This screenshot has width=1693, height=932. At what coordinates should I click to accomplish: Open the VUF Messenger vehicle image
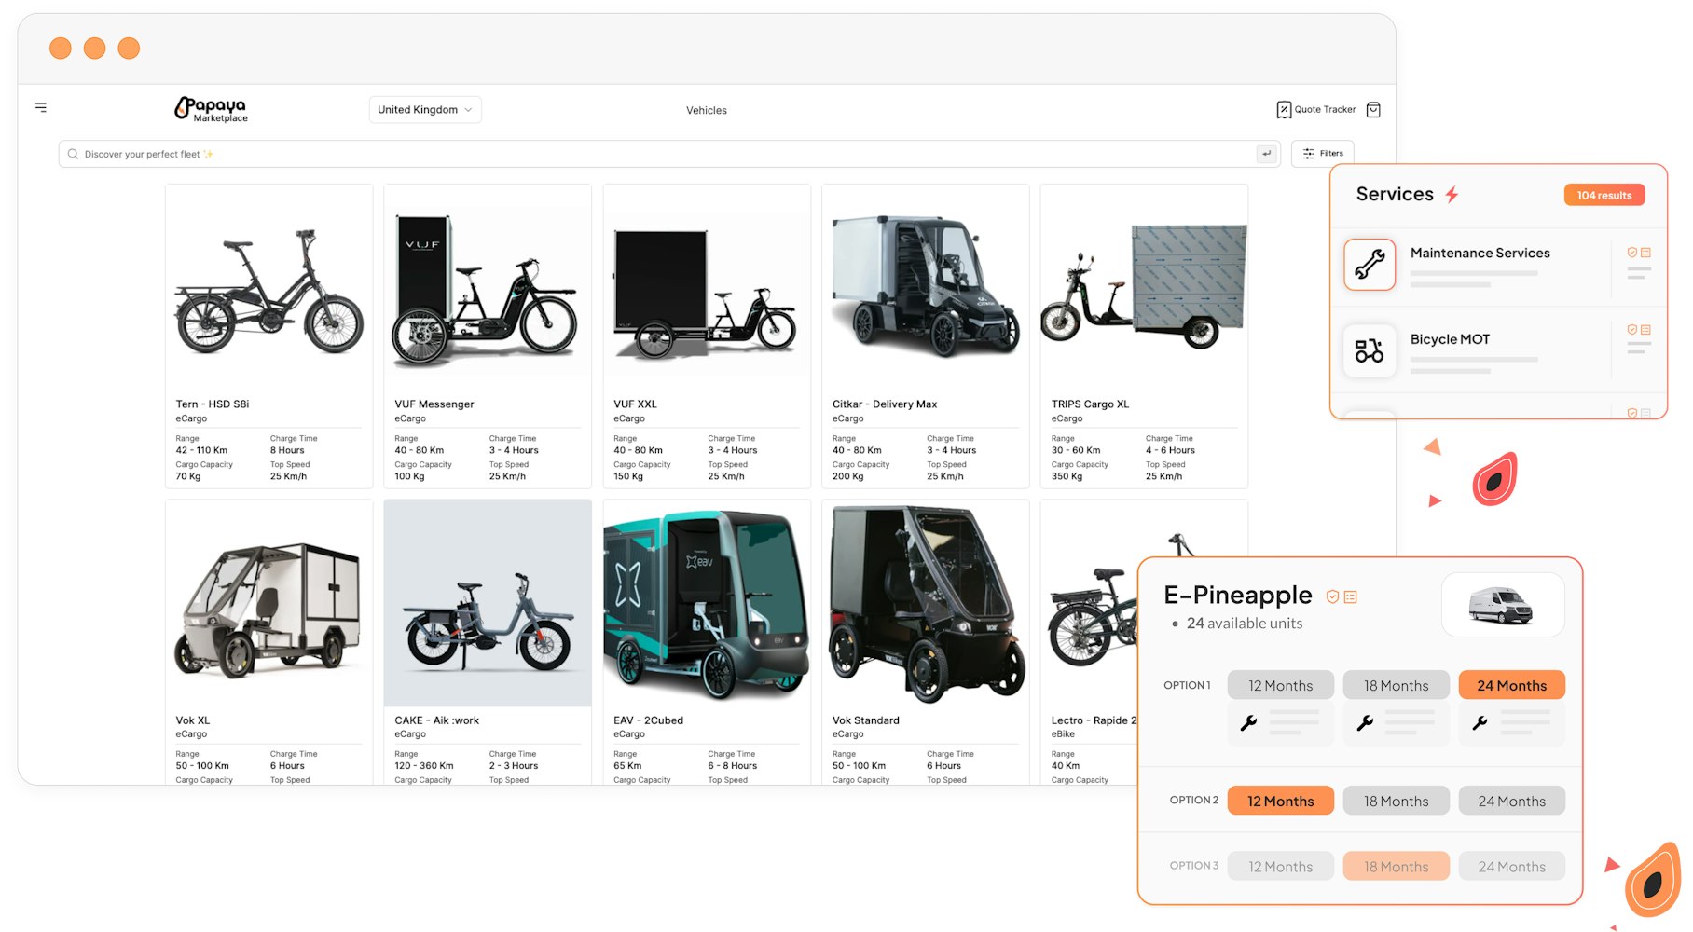click(488, 289)
